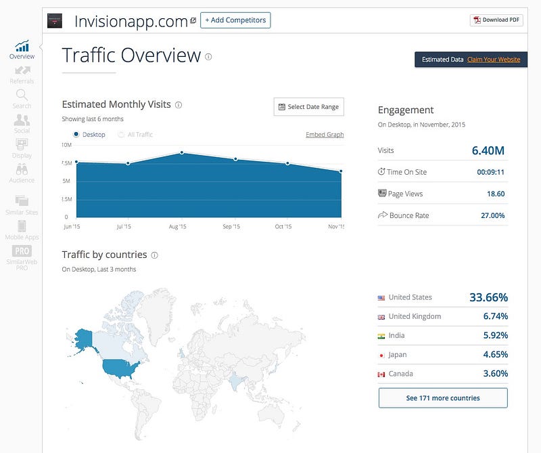
Task: Expand the See 171 more countries list
Action: [443, 398]
